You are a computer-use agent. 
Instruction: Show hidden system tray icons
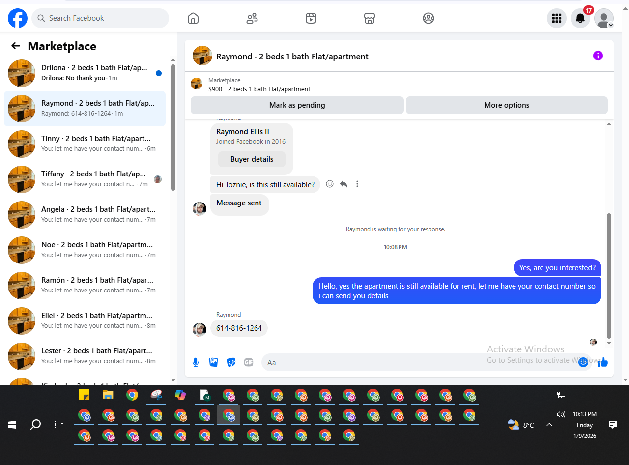coord(549,425)
